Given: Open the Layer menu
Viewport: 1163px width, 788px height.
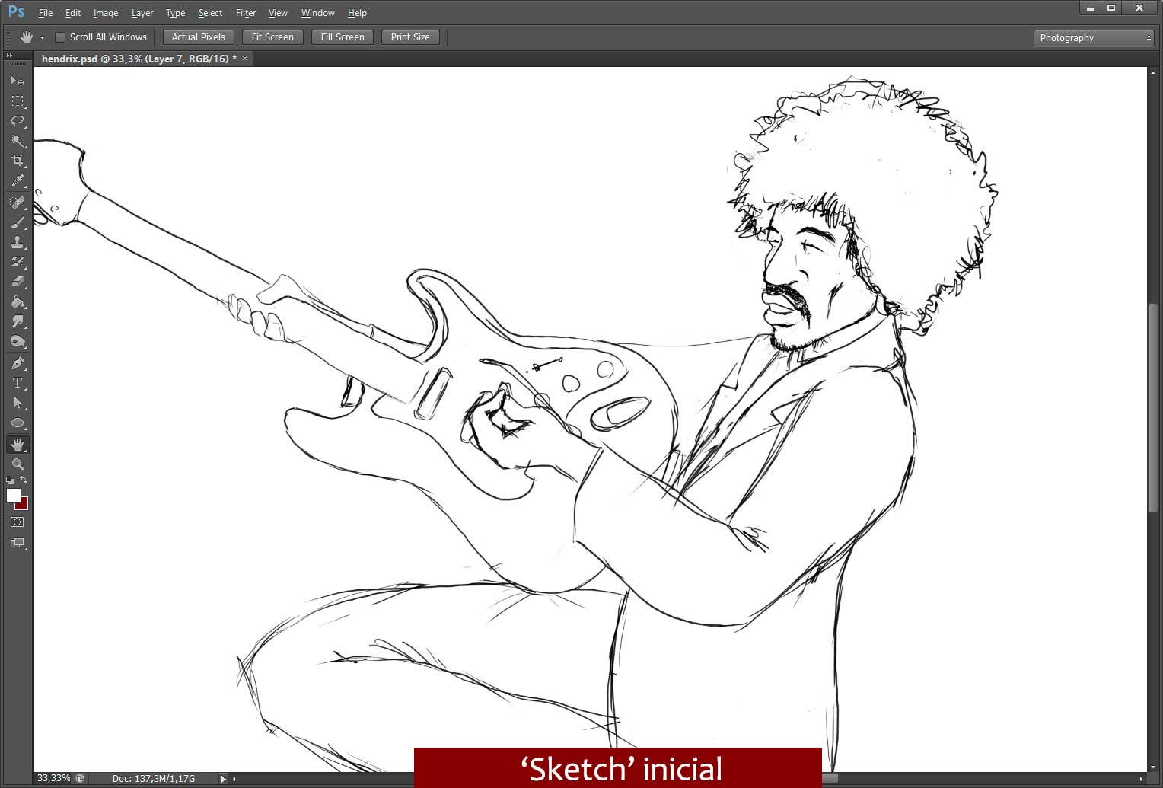Looking at the screenshot, I should click(142, 13).
